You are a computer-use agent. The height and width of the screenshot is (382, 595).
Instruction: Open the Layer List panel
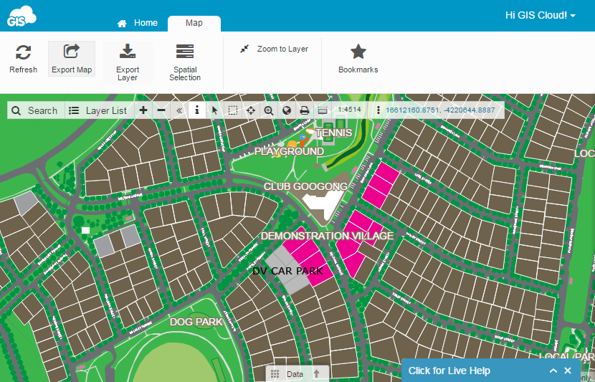point(100,110)
